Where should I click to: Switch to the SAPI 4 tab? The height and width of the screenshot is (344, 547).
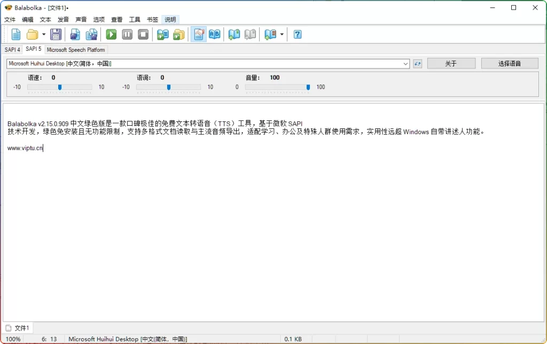click(x=11, y=49)
